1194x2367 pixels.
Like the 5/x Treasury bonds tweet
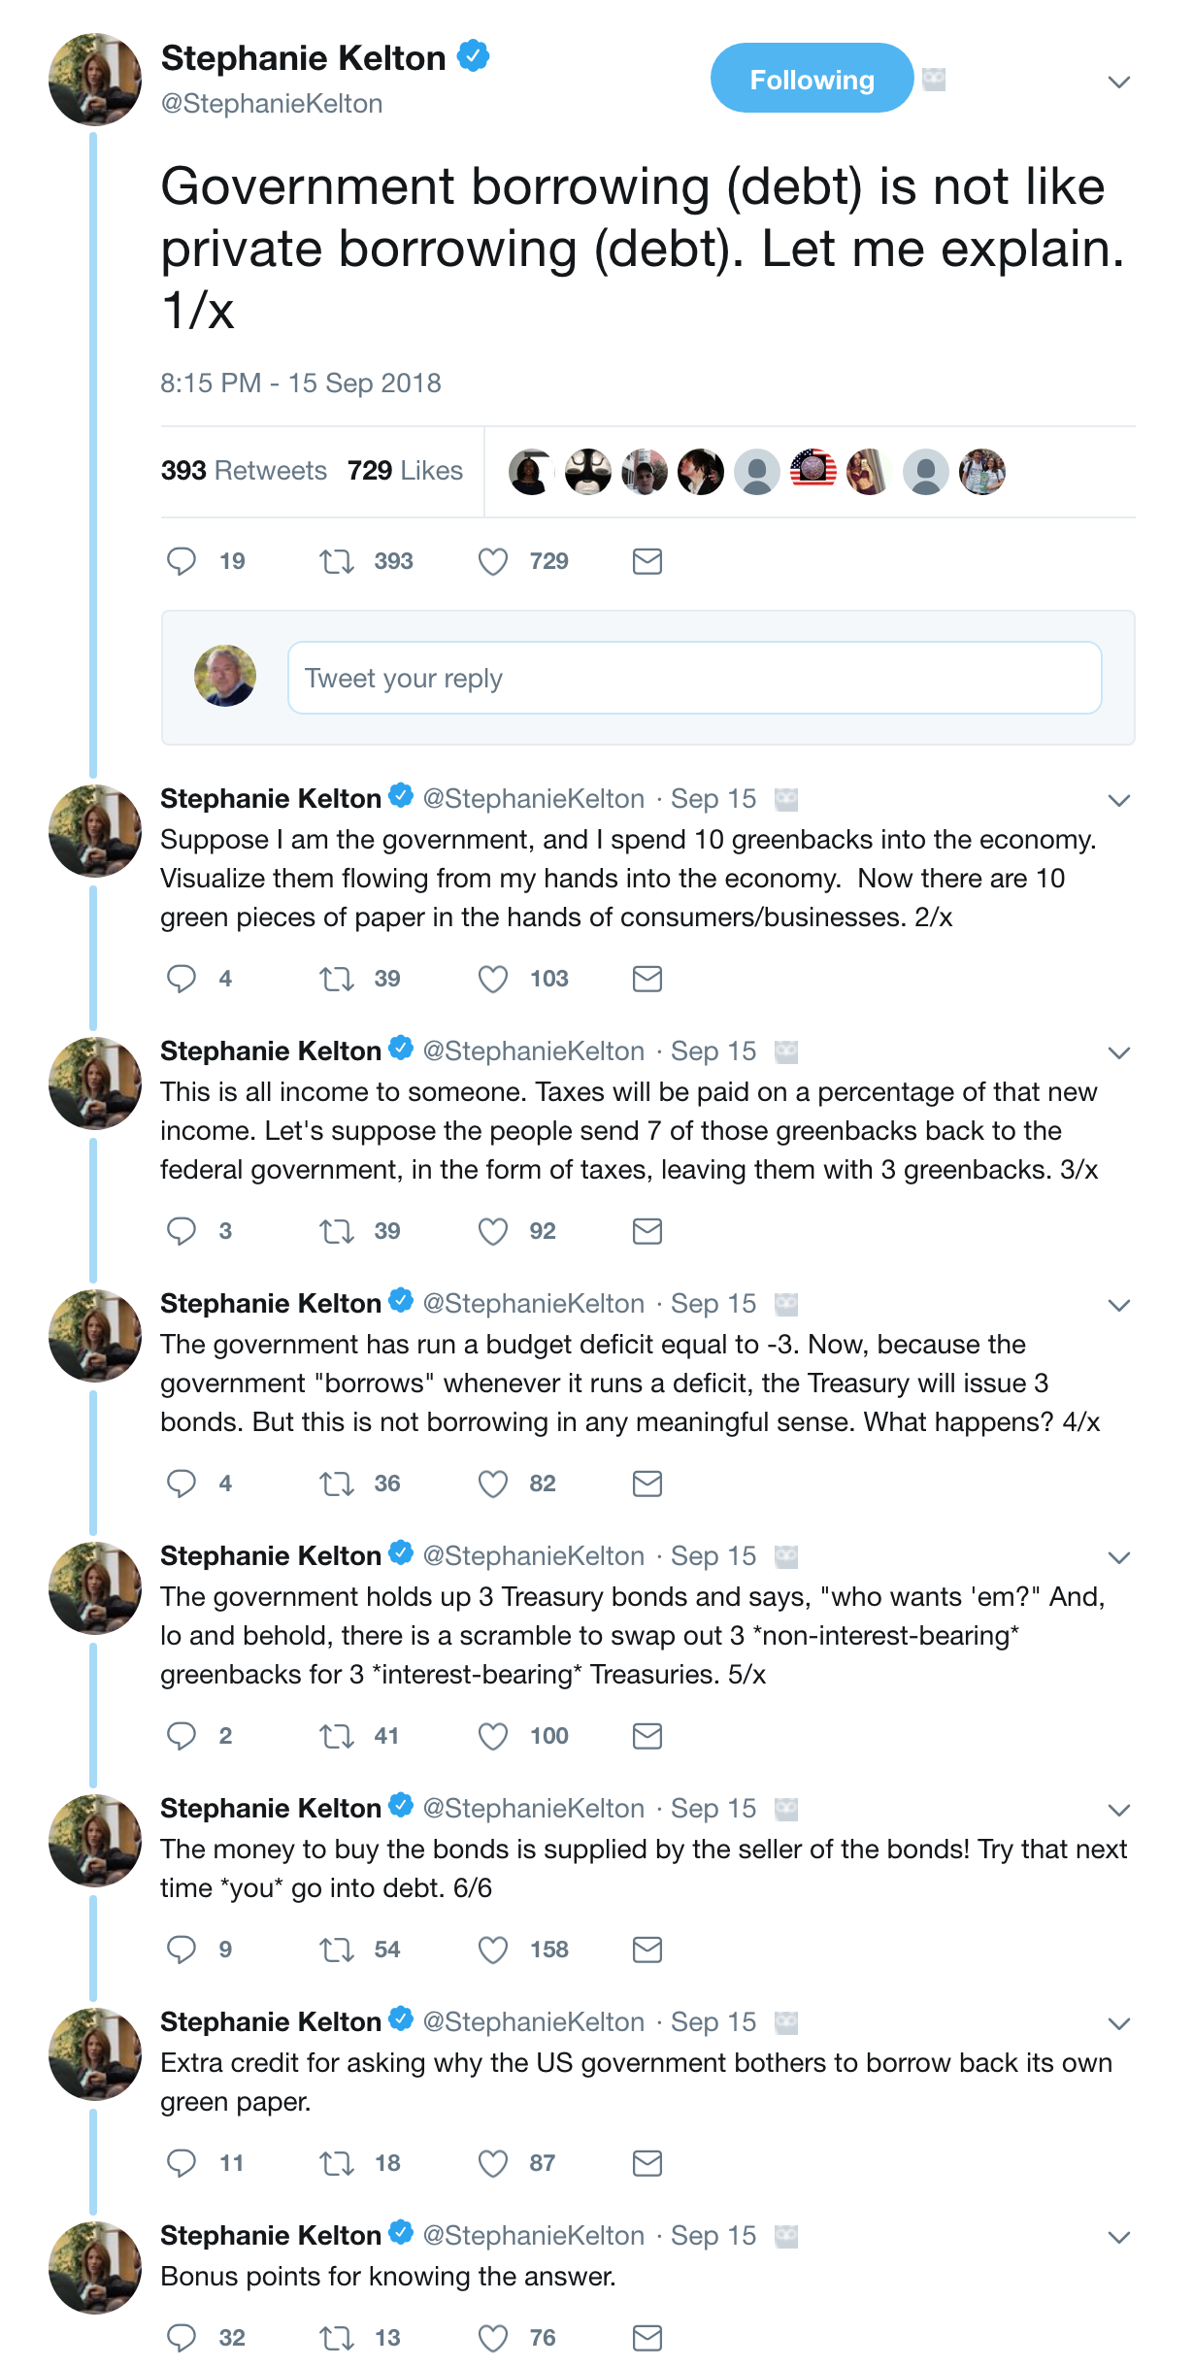click(493, 1736)
